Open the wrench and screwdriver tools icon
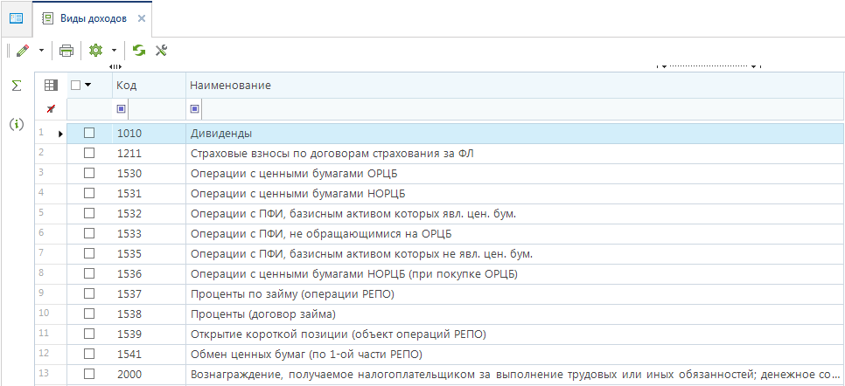Image resolution: width=845 pixels, height=386 pixels. pos(161,51)
